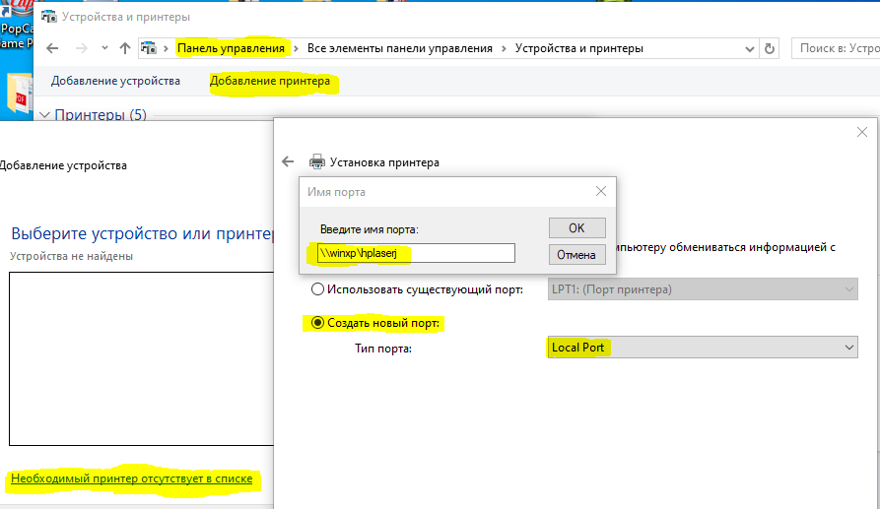Click the refresh icon beside address bar
Viewport: 880px width, 509px height.
pos(770,48)
